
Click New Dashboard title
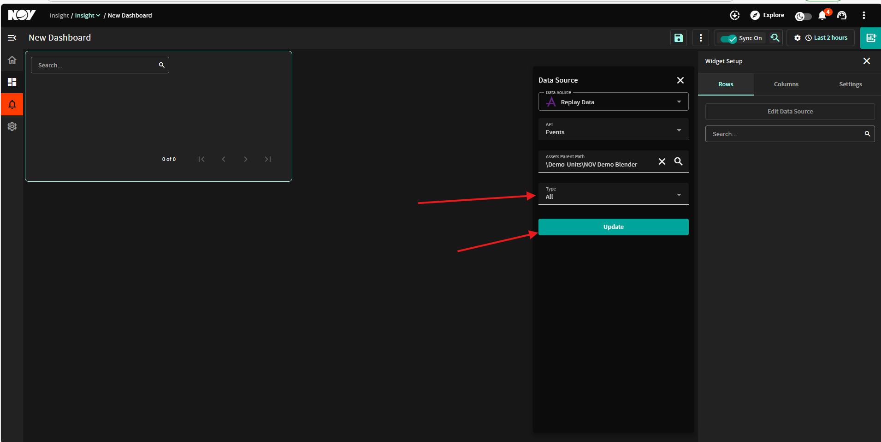60,38
